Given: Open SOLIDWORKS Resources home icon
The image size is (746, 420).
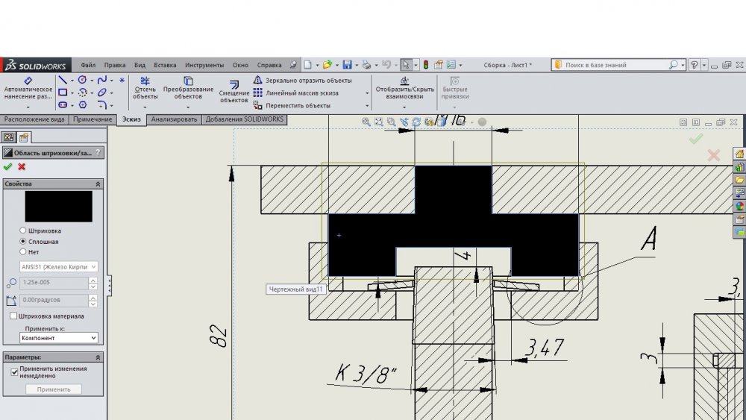Looking at the screenshot, I should [739, 154].
